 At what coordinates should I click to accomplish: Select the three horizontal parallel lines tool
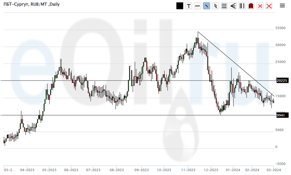pyautogui.click(x=224, y=6)
